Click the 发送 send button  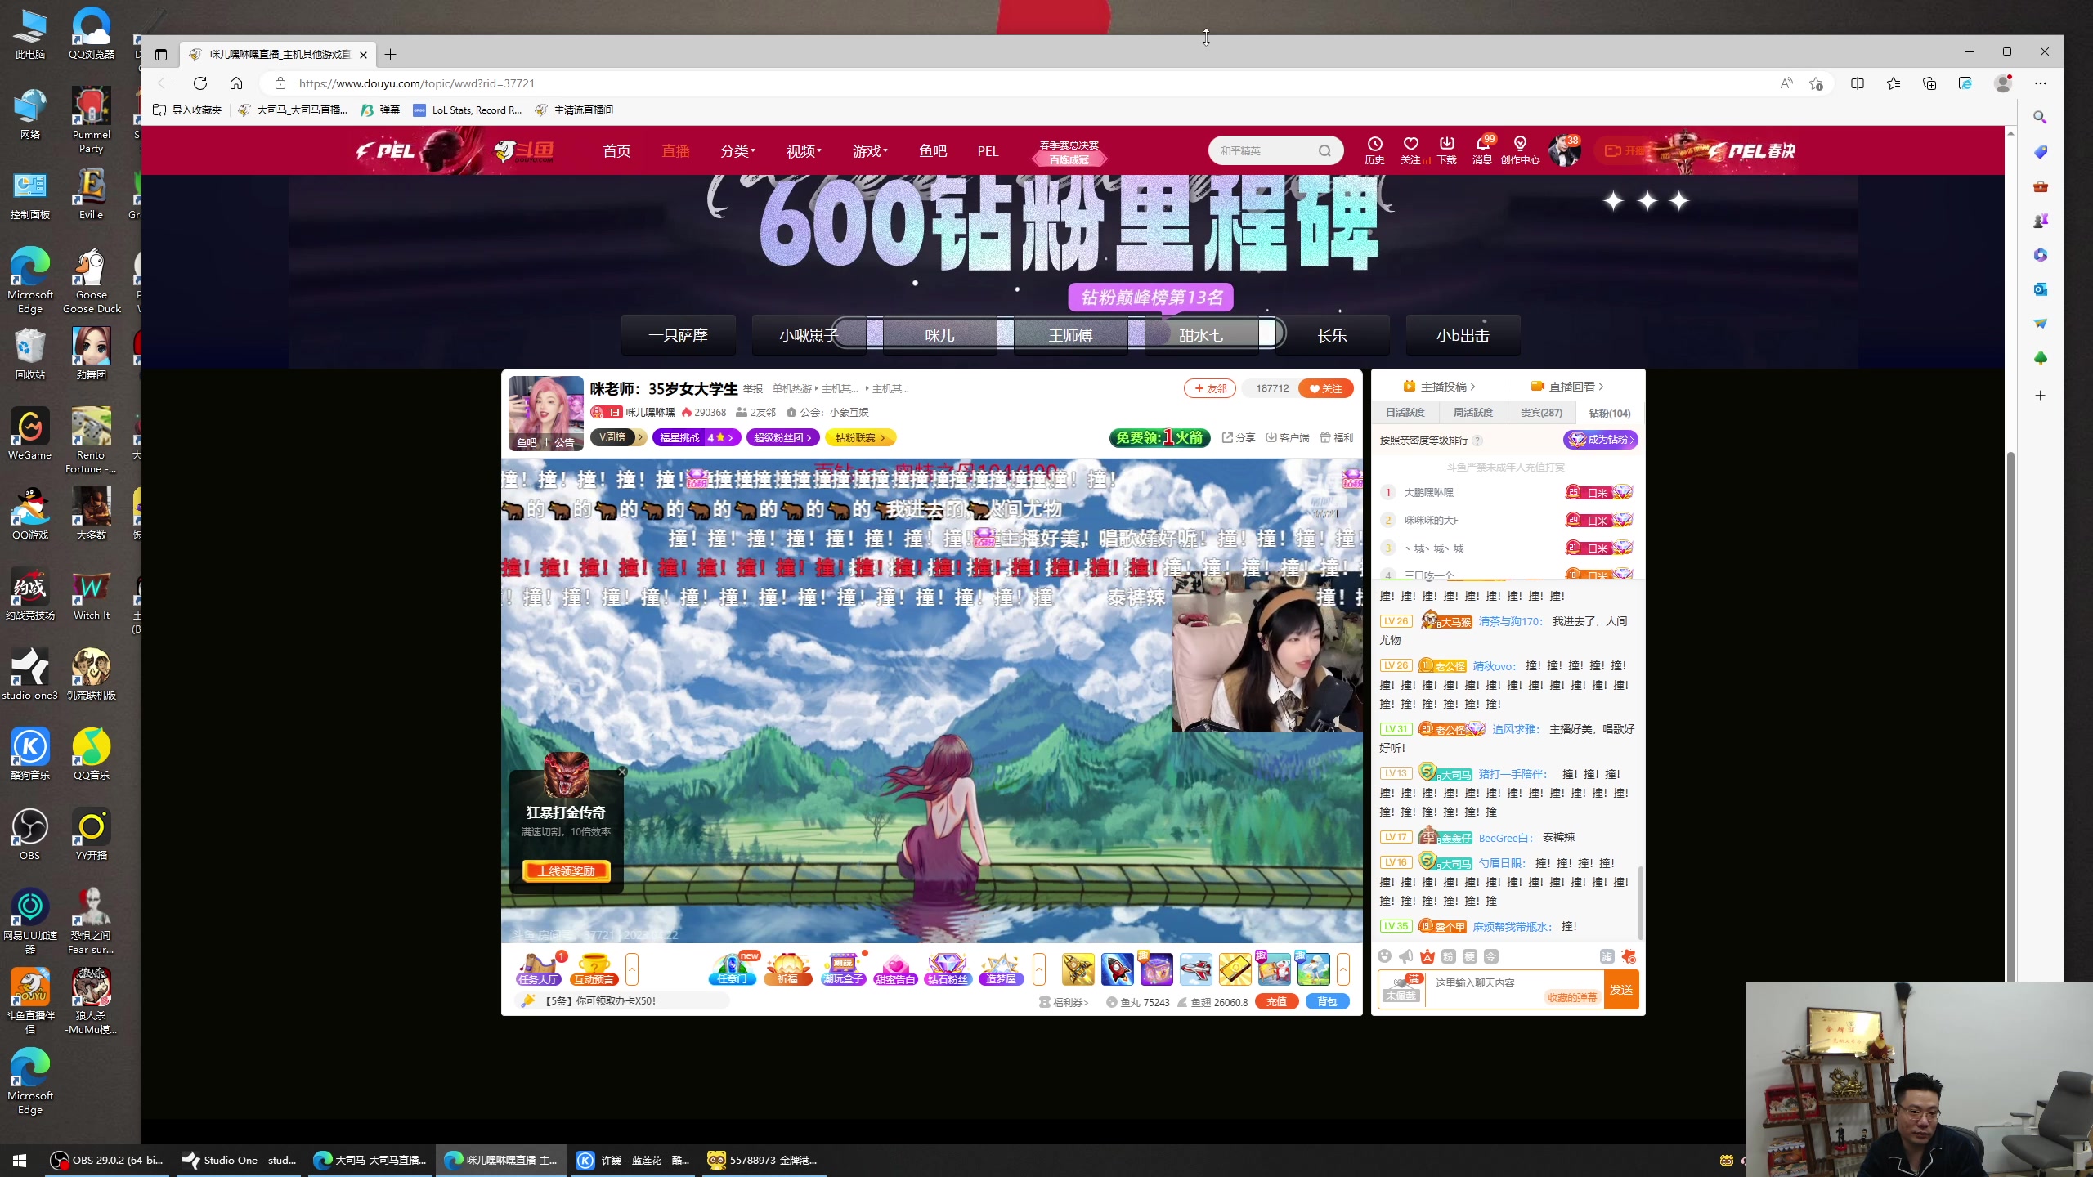(1621, 990)
